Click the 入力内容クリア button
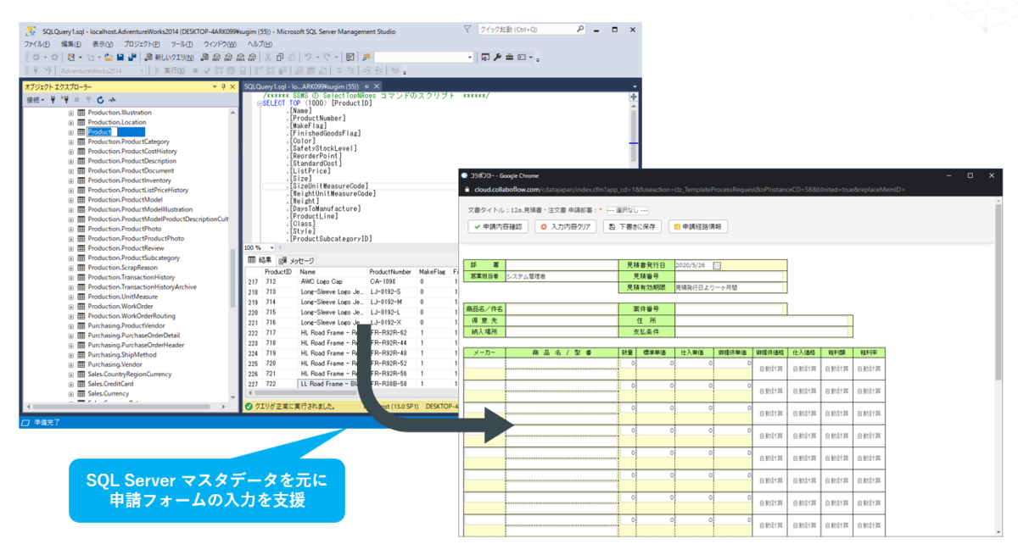 (x=565, y=226)
